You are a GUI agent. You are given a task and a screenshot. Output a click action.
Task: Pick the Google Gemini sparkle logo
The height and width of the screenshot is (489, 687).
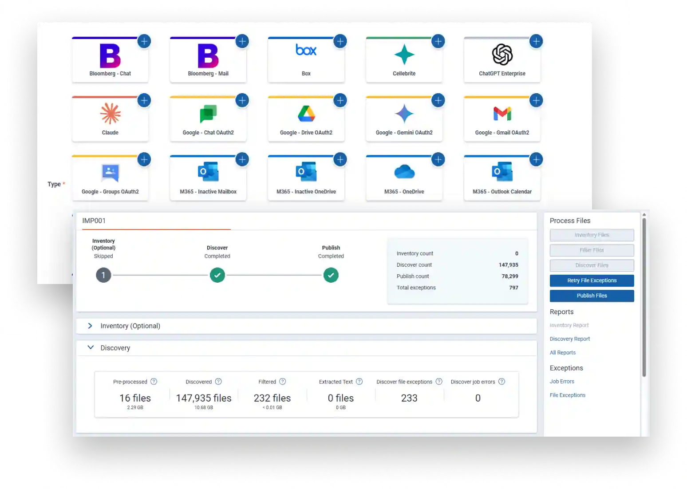click(x=404, y=114)
